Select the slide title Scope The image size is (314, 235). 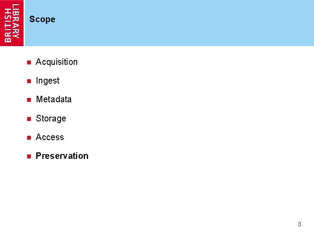42,19
